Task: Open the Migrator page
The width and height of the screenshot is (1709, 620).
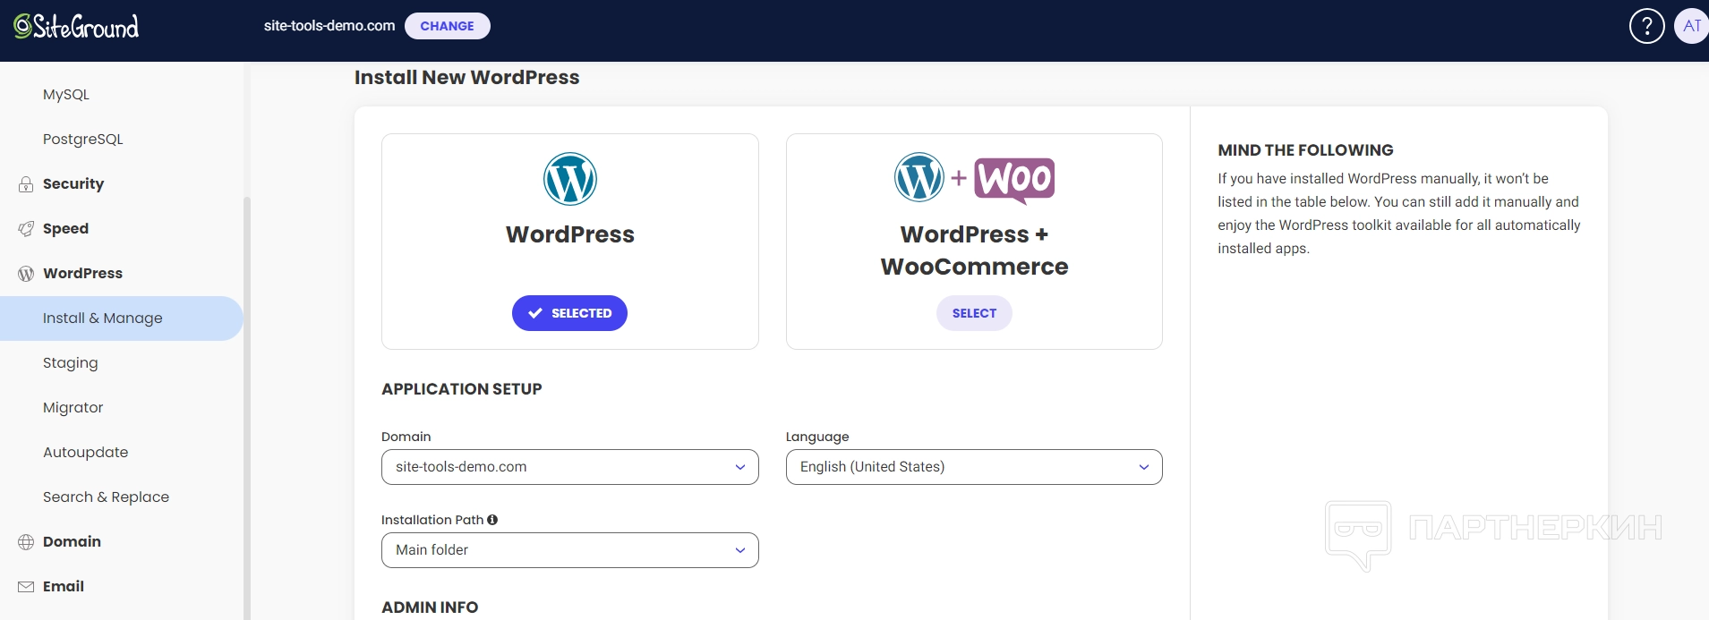Action: (x=73, y=408)
